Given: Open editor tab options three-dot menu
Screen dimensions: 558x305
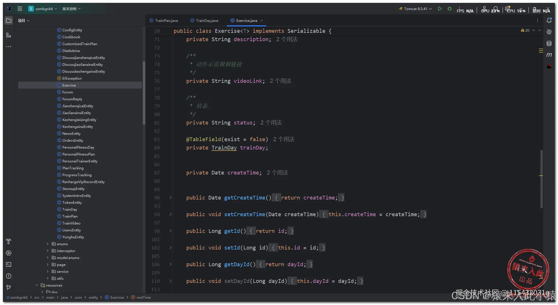Looking at the screenshot, I should coord(538,20).
